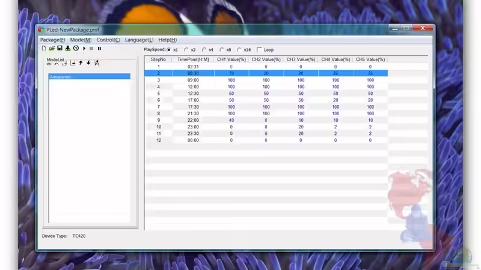Open the Language menu
Viewport: 481px width, 270px height.
[139, 40]
